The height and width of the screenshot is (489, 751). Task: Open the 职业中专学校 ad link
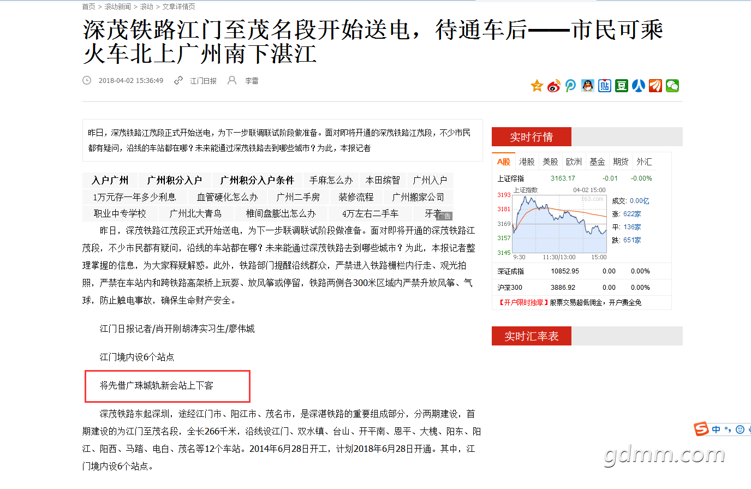click(x=120, y=213)
